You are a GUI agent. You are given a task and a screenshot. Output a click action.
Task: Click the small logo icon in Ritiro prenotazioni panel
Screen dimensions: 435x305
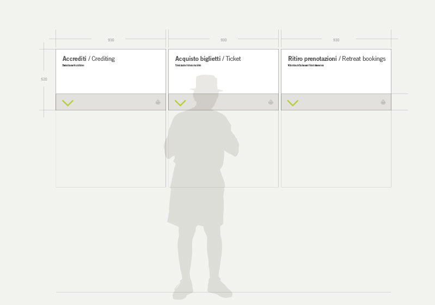click(x=383, y=102)
